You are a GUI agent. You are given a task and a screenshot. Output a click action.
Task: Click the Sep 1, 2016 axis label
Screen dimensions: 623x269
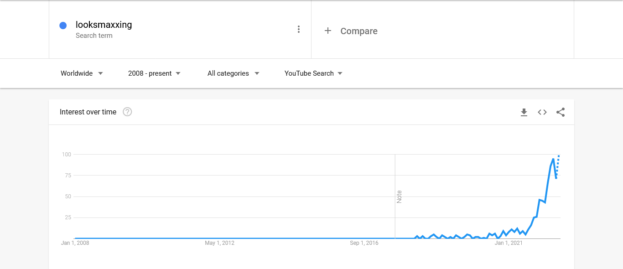tap(364, 243)
